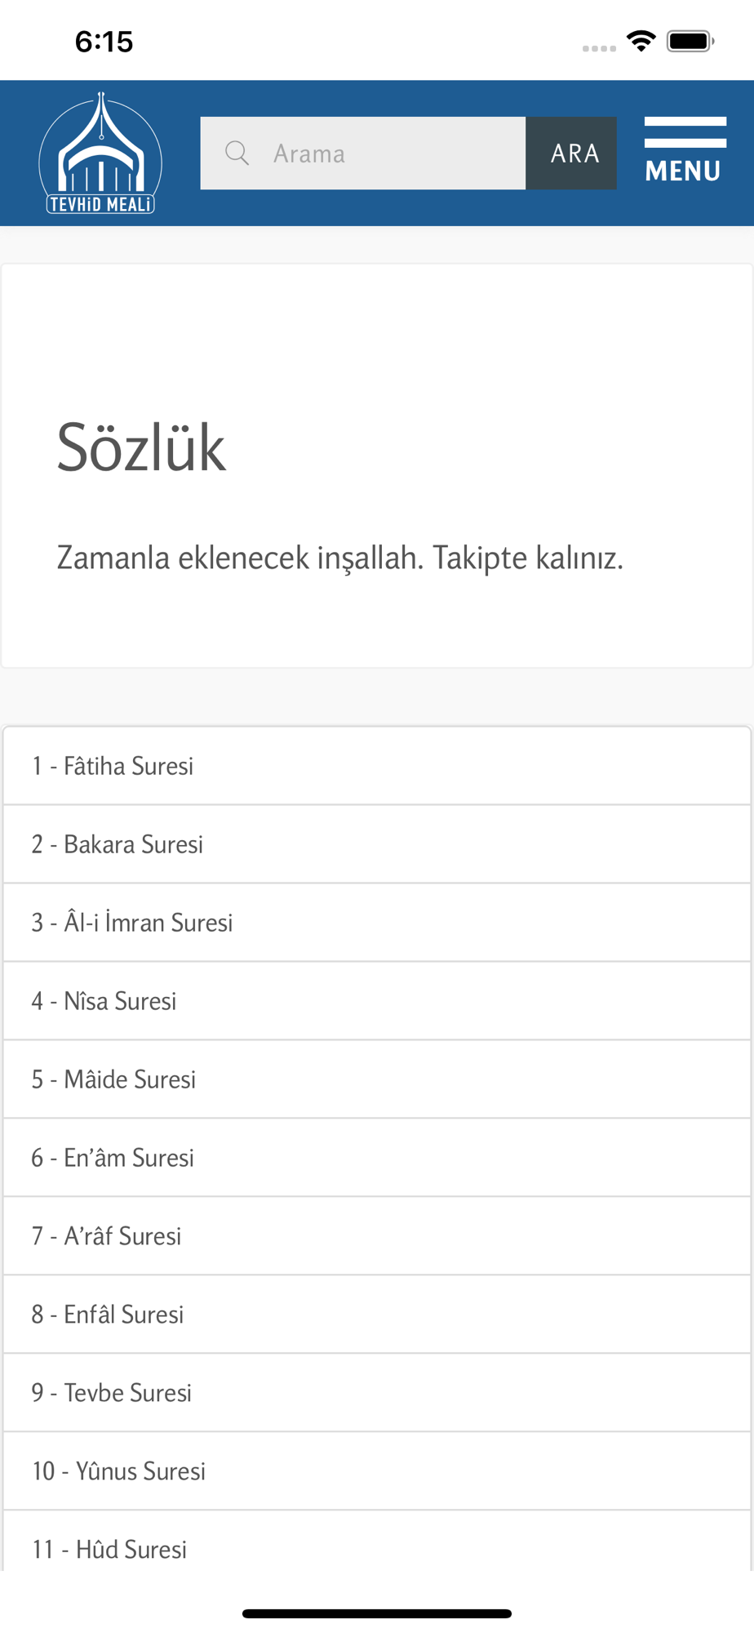The height and width of the screenshot is (1633, 754).
Task: Tap the Tevhid Meali mosque logo
Action: 100,154
